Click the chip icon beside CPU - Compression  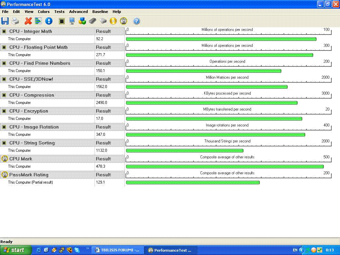click(4, 95)
